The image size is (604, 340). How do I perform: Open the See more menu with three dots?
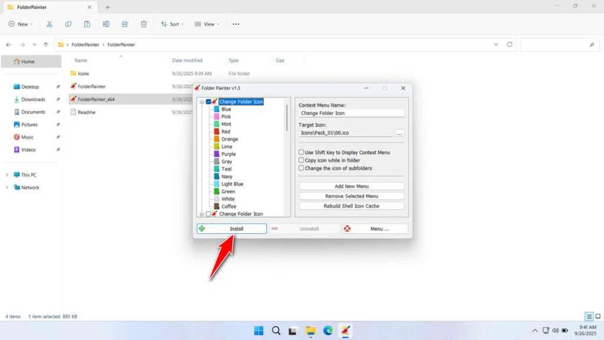click(235, 24)
